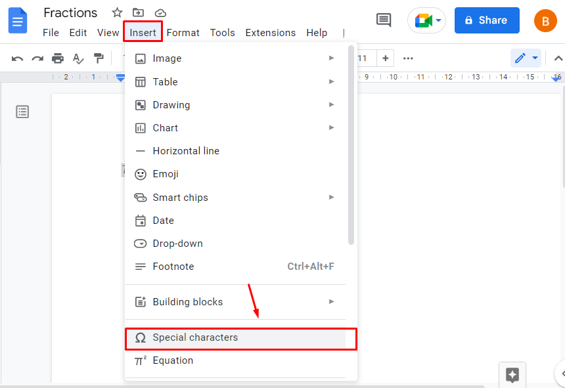Open the three-dot more toolbar options
Screen dimensions: 565x388
tap(408, 58)
